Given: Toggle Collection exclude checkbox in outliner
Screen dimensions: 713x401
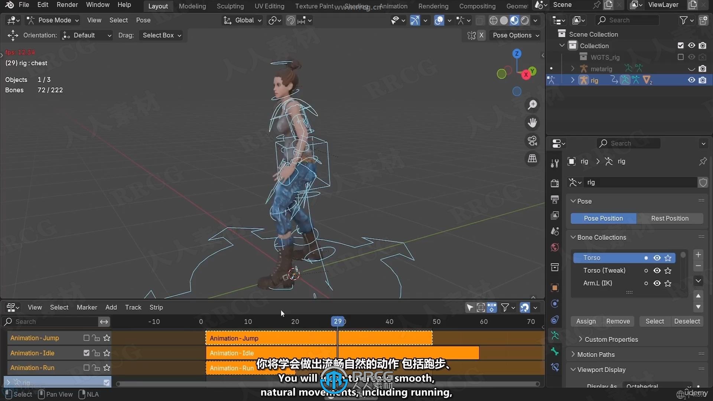Looking at the screenshot, I should tap(680, 46).
